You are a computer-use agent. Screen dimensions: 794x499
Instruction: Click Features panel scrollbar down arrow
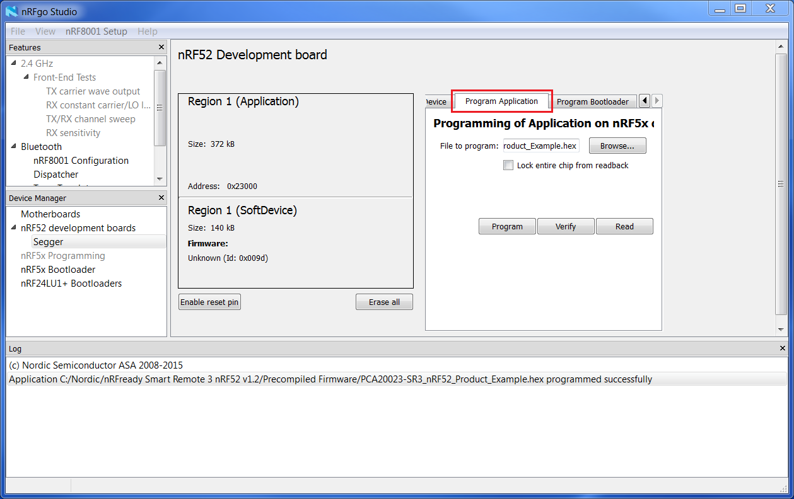pyautogui.click(x=160, y=180)
